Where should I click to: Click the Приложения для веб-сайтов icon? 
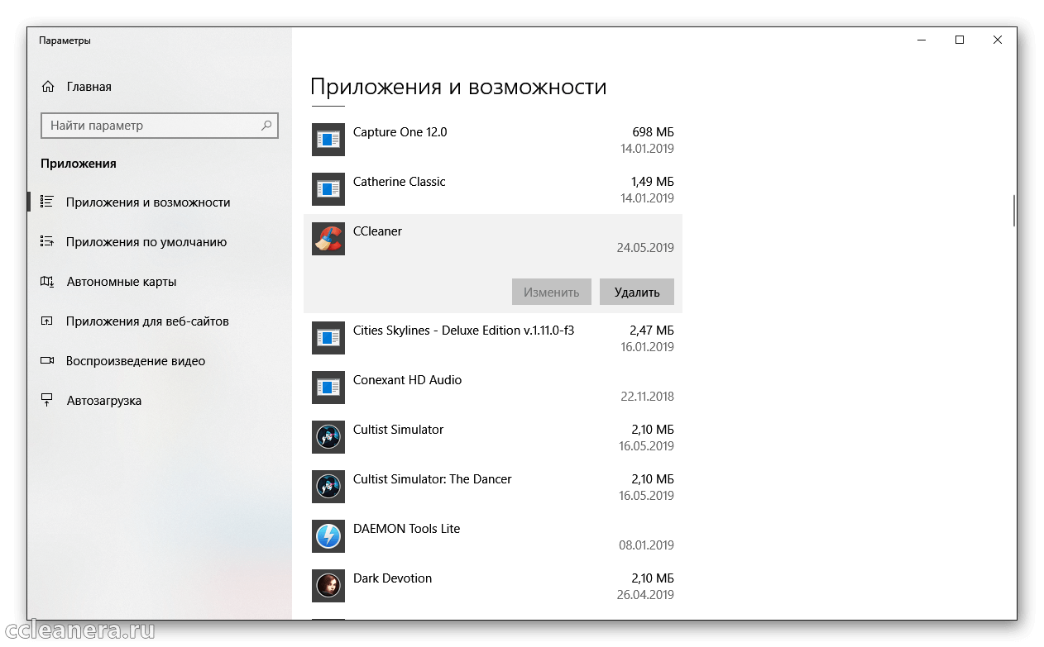(47, 321)
